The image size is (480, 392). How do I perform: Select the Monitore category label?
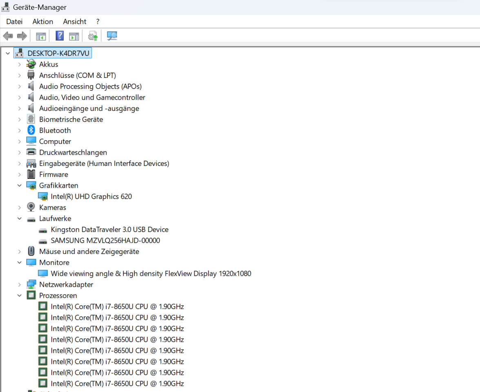tap(54, 262)
